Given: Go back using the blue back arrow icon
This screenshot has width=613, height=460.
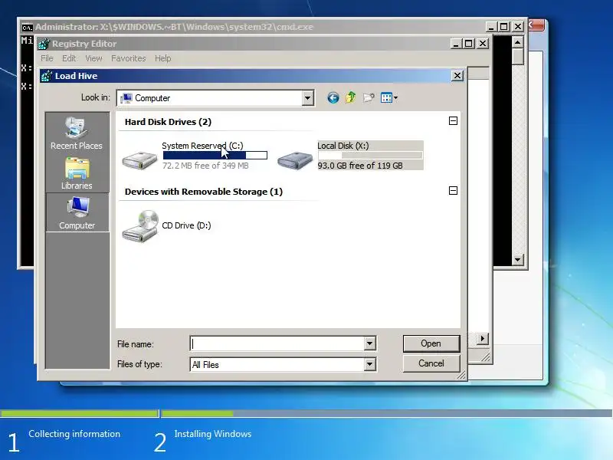Looking at the screenshot, I should (333, 98).
